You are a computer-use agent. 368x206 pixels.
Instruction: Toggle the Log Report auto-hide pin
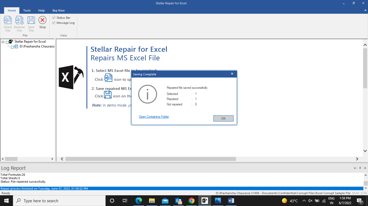tap(360, 168)
